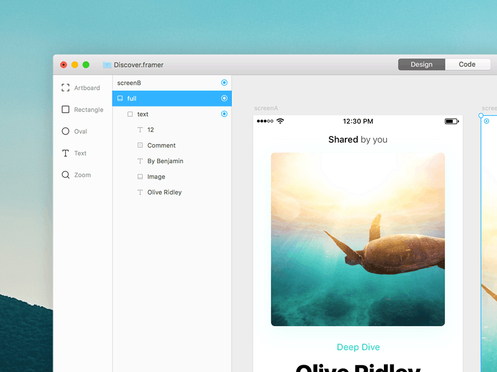Switch to the Code tab

[468, 64]
